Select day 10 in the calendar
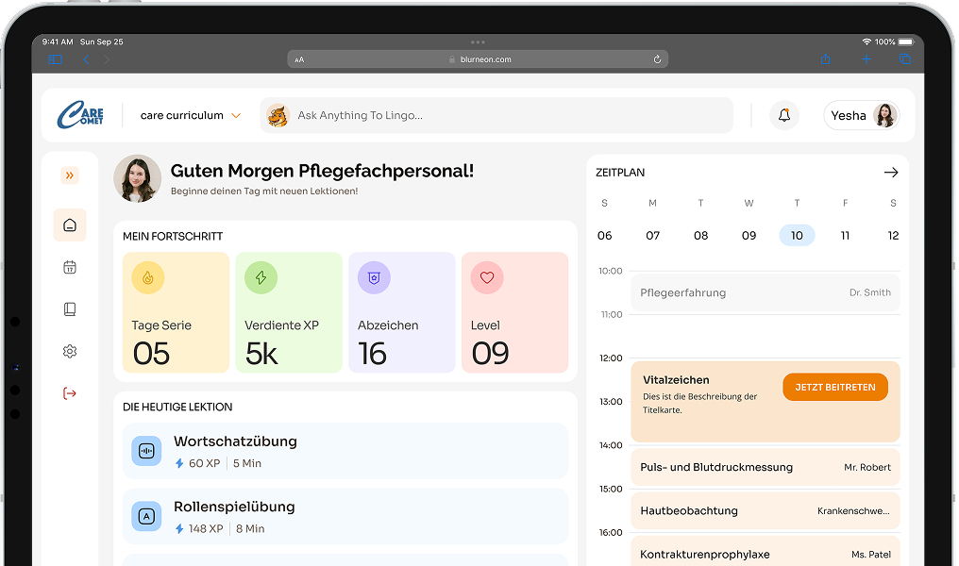 [797, 236]
